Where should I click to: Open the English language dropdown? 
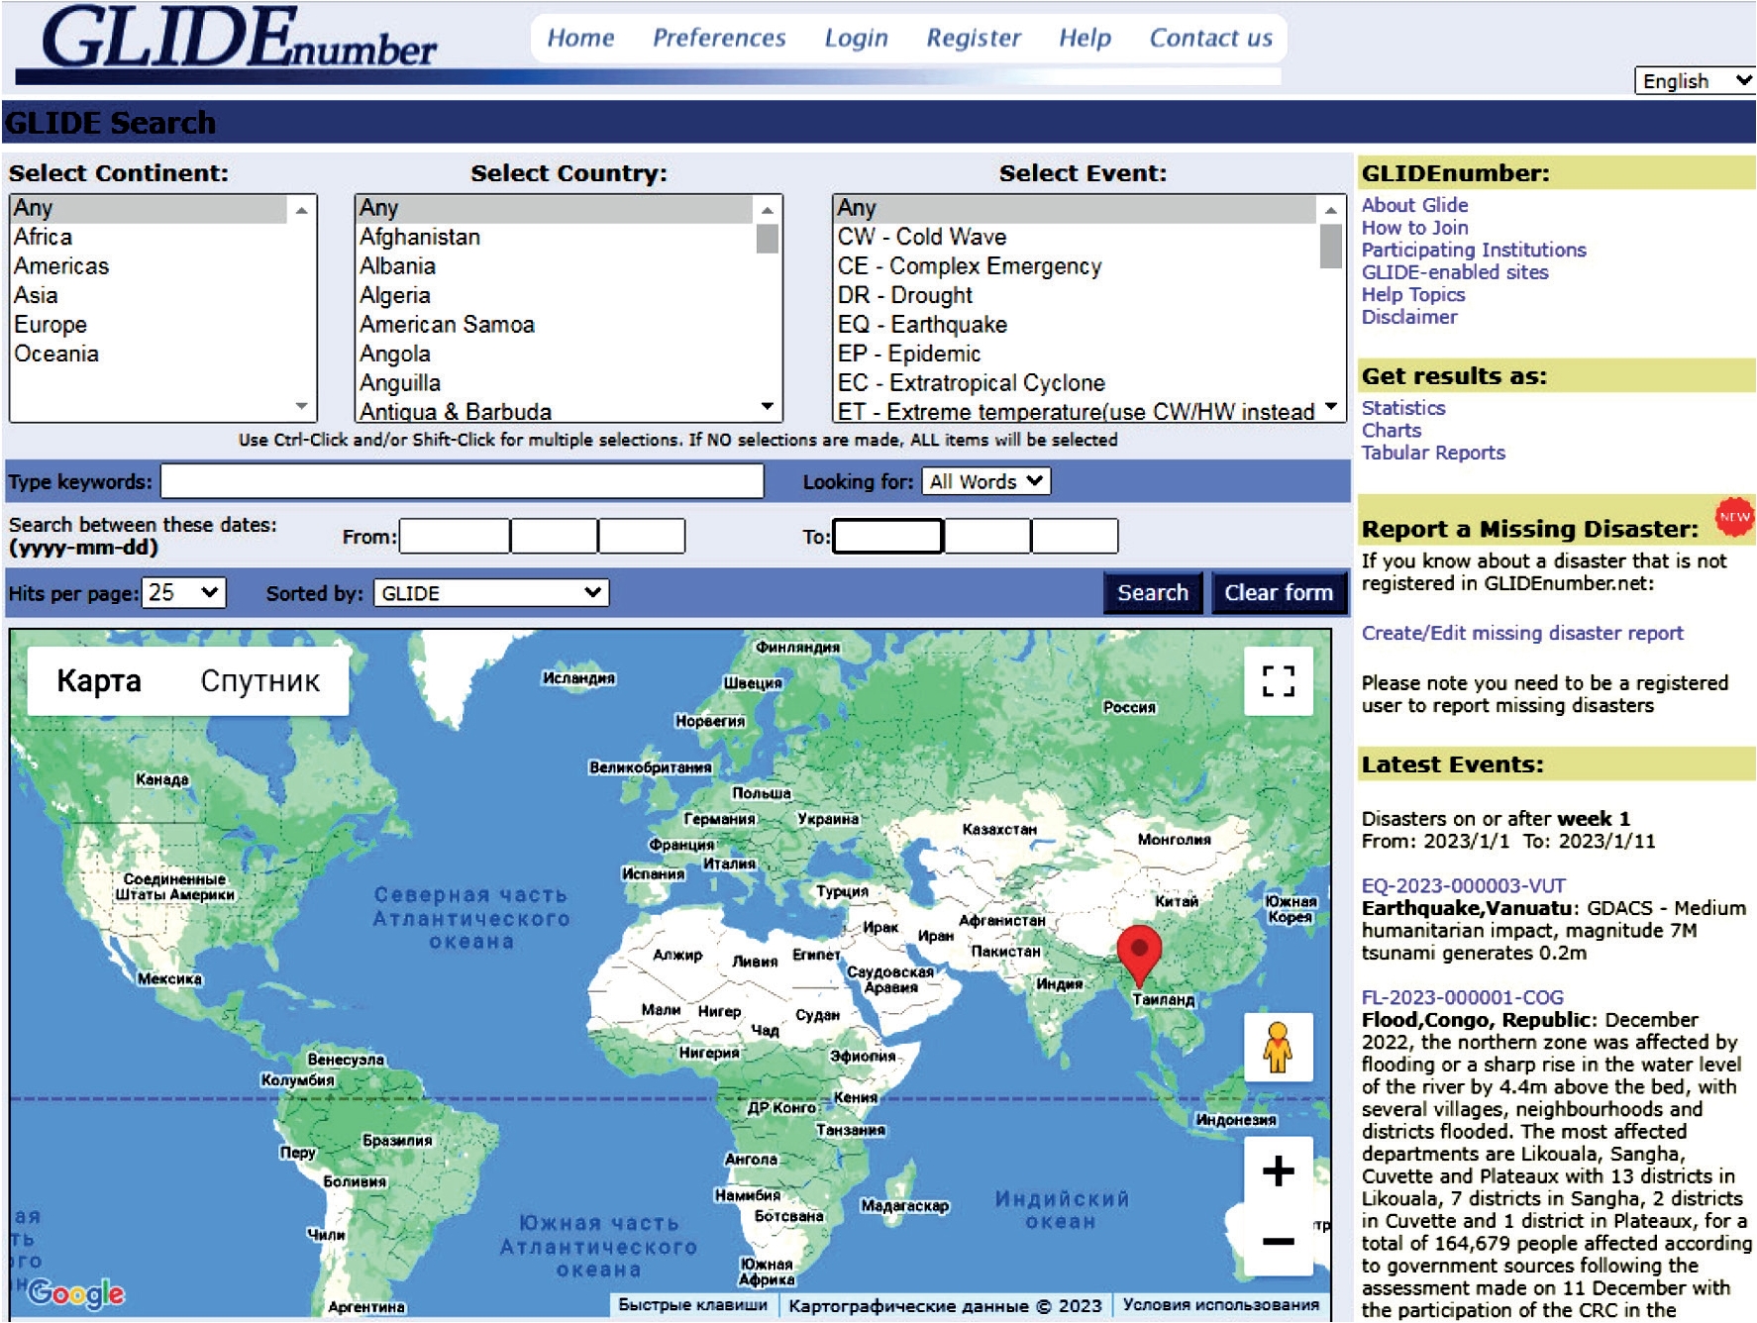(1695, 81)
